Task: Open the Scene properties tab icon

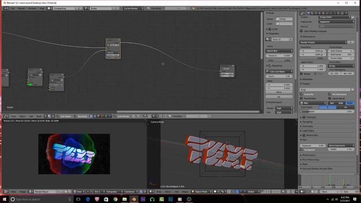Action: [316, 13]
